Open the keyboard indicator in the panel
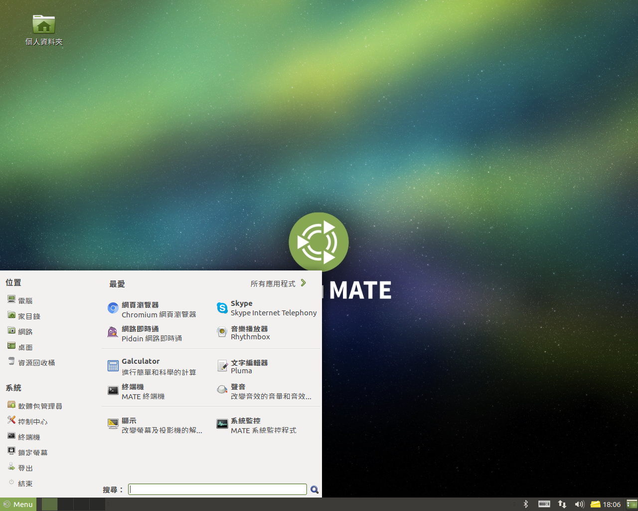This screenshot has height=511, width=638. 544,504
